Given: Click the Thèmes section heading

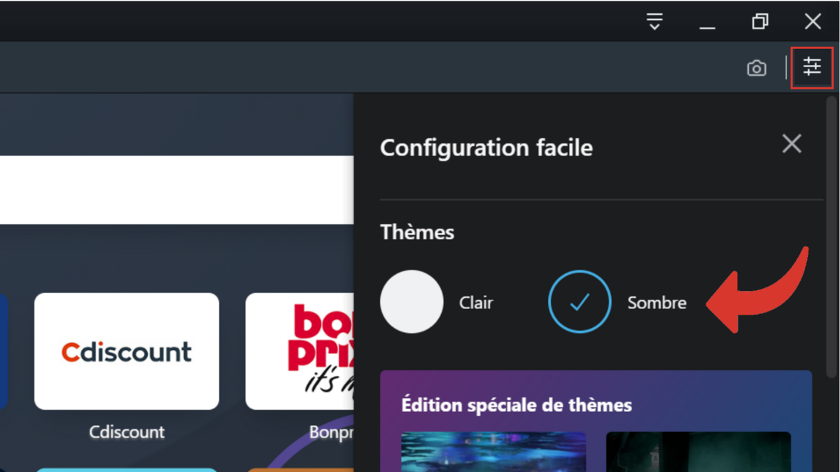Looking at the screenshot, I should pyautogui.click(x=417, y=232).
